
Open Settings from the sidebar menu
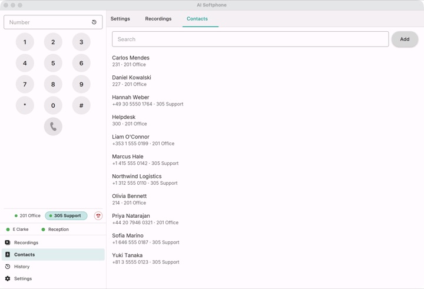click(x=53, y=278)
